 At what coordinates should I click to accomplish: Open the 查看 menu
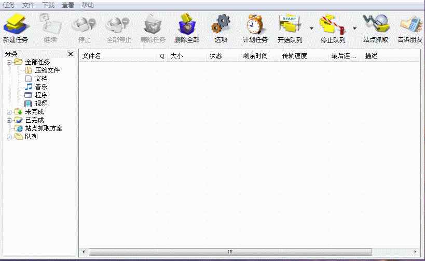[68, 5]
